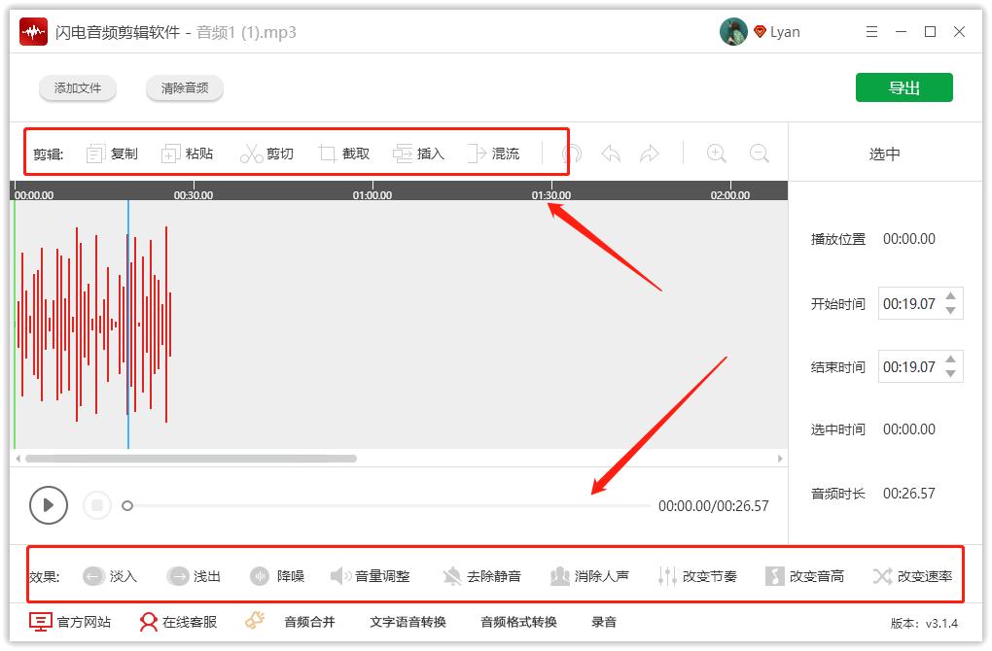Image resolution: width=992 pixels, height=651 pixels.
Task: Click the scrollbar left arrow
Action: pos(18,459)
